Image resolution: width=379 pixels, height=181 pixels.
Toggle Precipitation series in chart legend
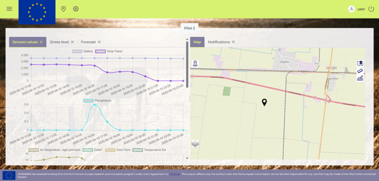click(97, 100)
